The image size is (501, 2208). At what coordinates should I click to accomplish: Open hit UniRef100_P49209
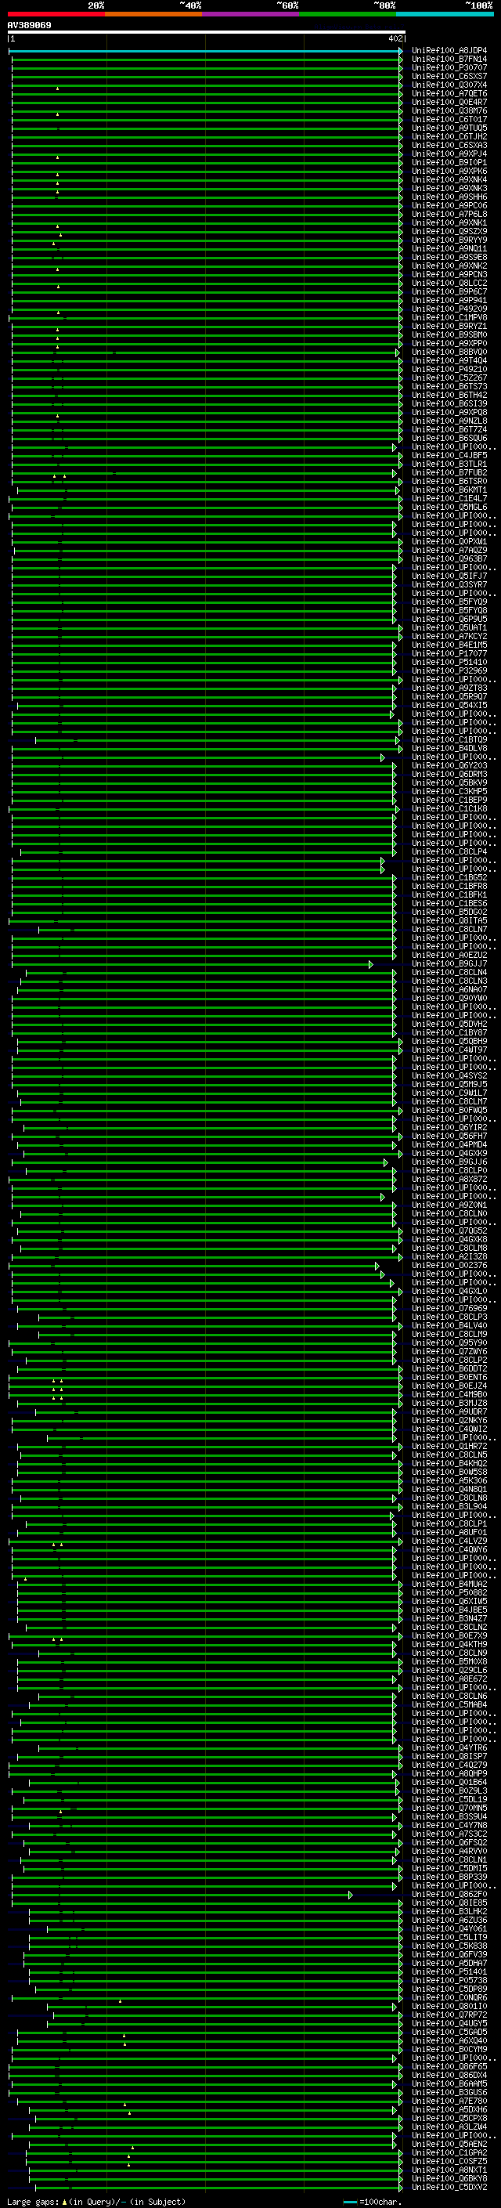(449, 309)
